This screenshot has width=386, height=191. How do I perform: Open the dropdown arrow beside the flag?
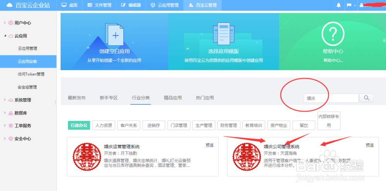pos(355,5)
